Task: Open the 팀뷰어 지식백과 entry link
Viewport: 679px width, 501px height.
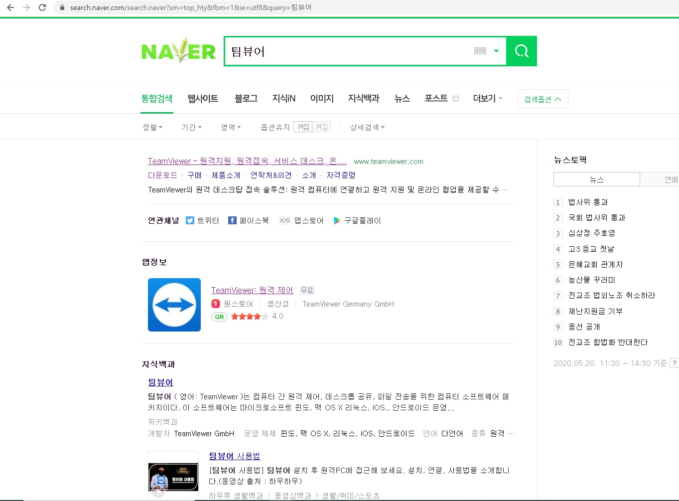Action: 160,382
